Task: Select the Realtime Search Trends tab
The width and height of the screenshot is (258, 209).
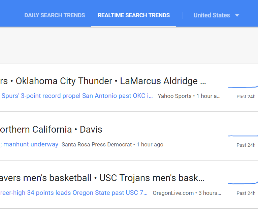Action: coord(134,15)
